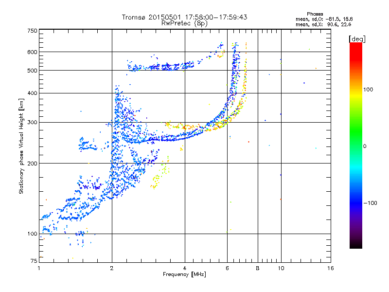Click the y-axis tick label '100'
The image size is (389, 292).
[32, 234]
